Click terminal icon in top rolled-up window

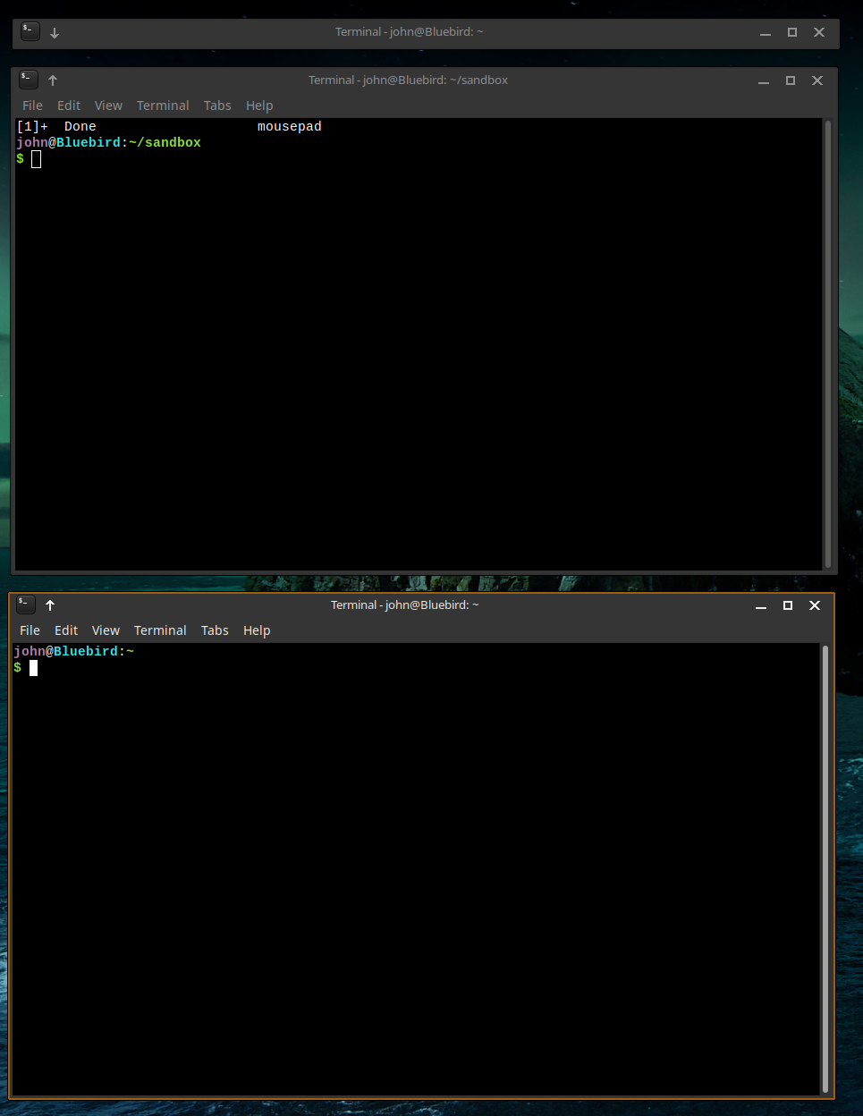coord(30,31)
